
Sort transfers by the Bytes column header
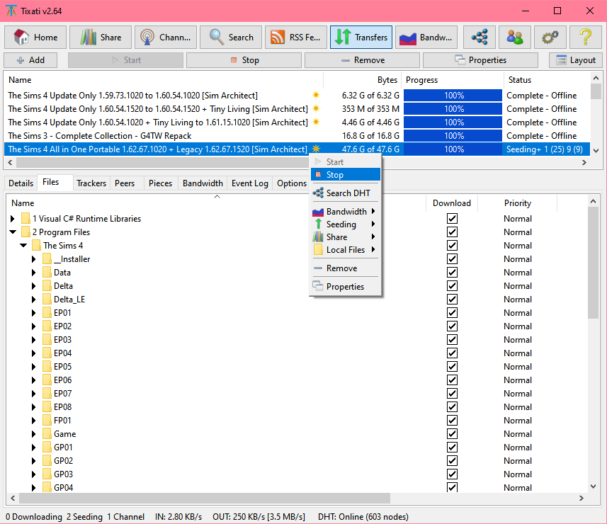[x=387, y=80]
